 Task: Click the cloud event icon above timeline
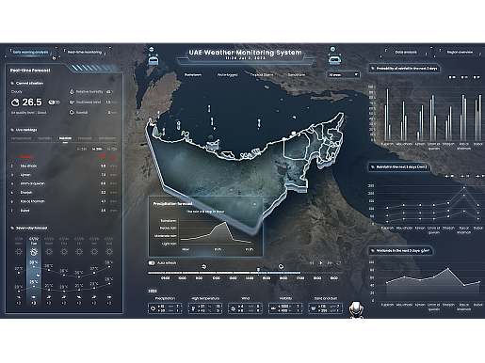[281, 266]
